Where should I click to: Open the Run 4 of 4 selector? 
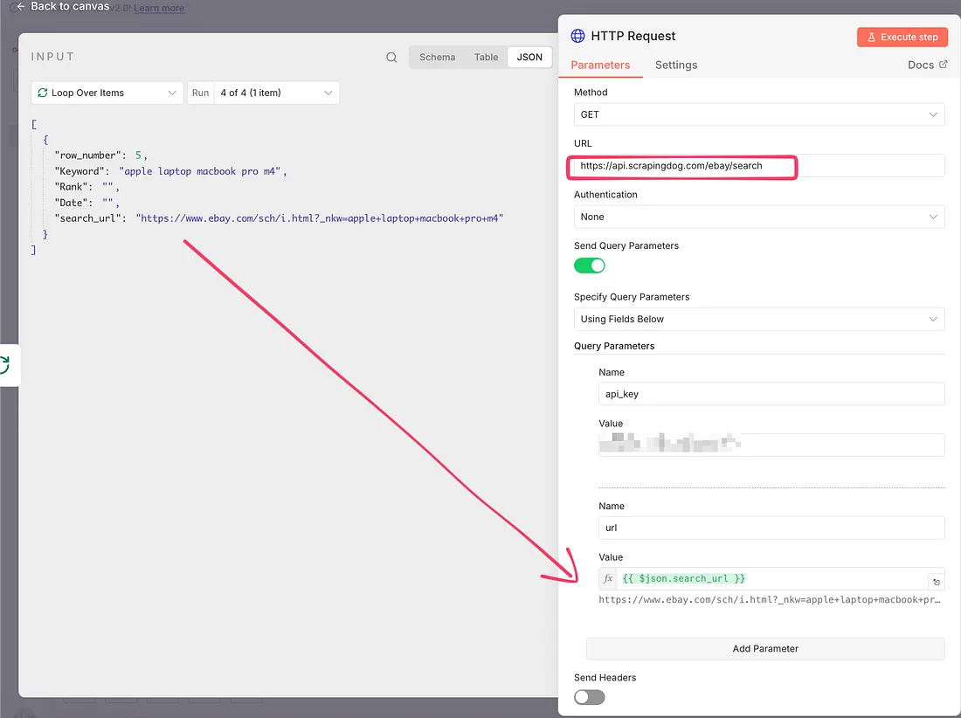coord(275,93)
